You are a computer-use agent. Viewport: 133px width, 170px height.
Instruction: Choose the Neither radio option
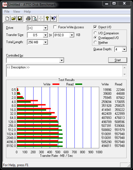point(95,42)
